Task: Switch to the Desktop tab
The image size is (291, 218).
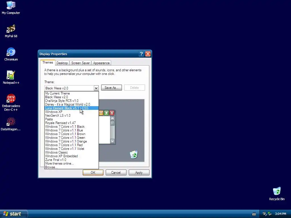Action: click(x=62, y=63)
